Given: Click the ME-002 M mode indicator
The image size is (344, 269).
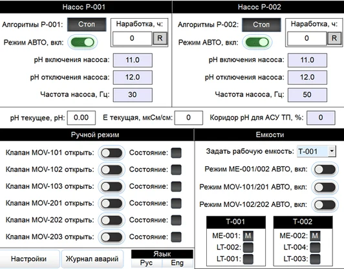Looking at the screenshot, I should (x=315, y=236).
